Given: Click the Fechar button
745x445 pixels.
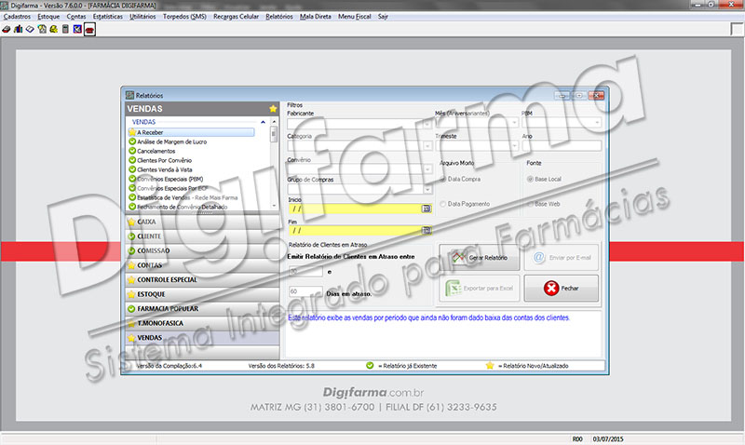Looking at the screenshot, I should tap(562, 289).
